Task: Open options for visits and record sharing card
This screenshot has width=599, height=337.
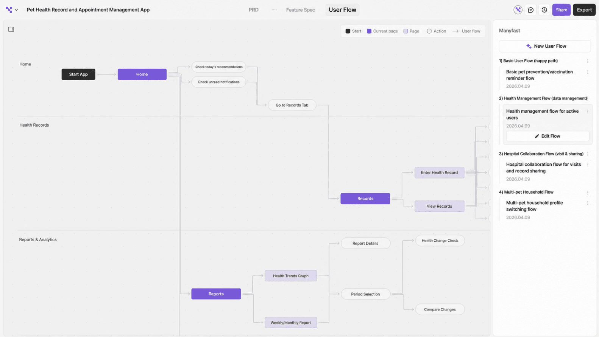Action: [588, 165]
